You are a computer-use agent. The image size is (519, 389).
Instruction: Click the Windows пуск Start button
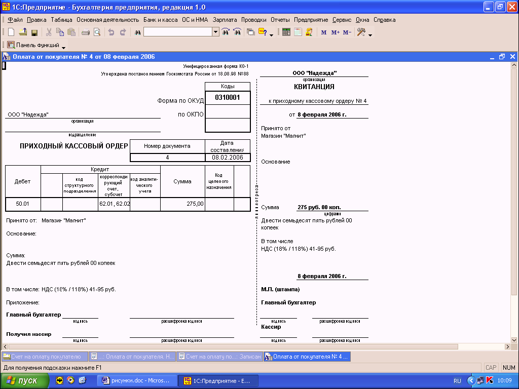(24, 381)
